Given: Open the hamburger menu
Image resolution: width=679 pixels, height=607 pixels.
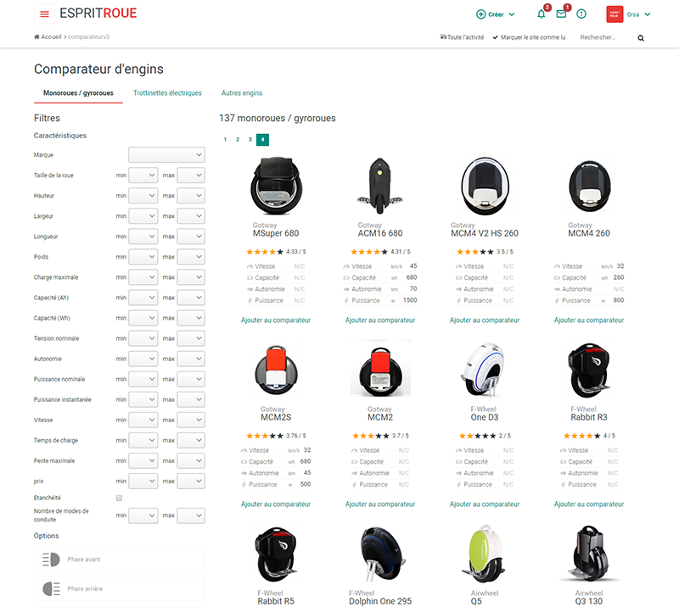Looking at the screenshot, I should (x=44, y=14).
